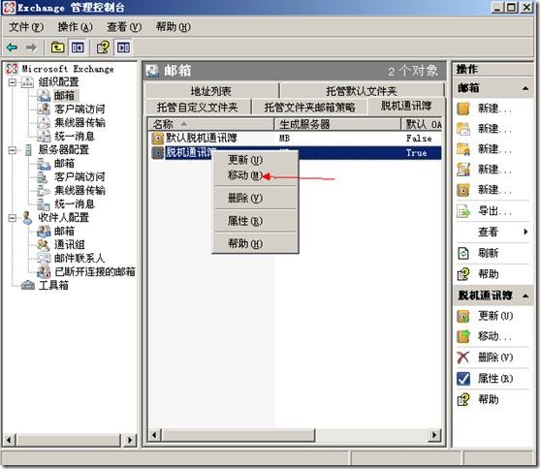
Task: Click list pane scroll left arrow
Action: coord(154,435)
